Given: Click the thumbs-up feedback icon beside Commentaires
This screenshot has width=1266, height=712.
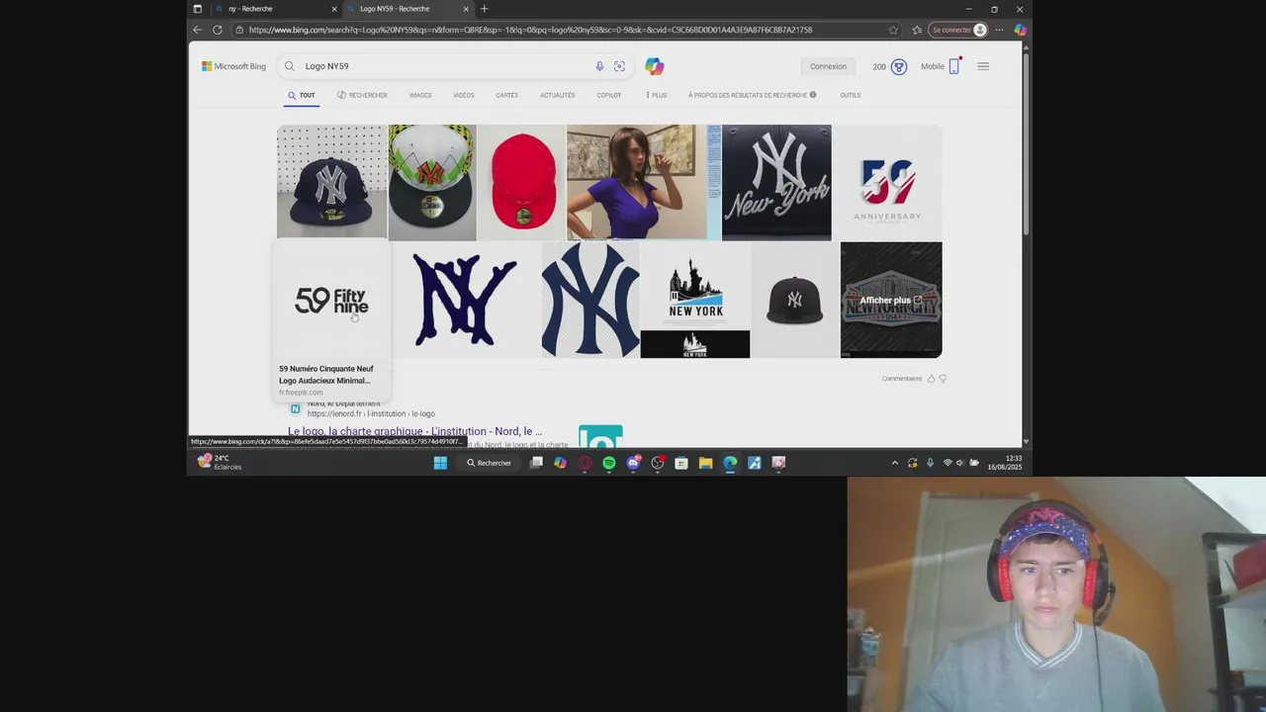Looking at the screenshot, I should [931, 379].
